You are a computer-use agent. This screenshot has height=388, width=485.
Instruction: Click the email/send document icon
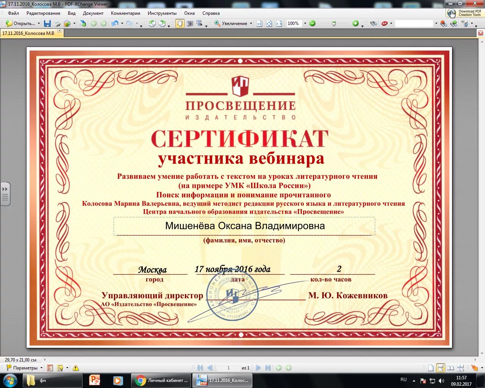(x=67, y=23)
